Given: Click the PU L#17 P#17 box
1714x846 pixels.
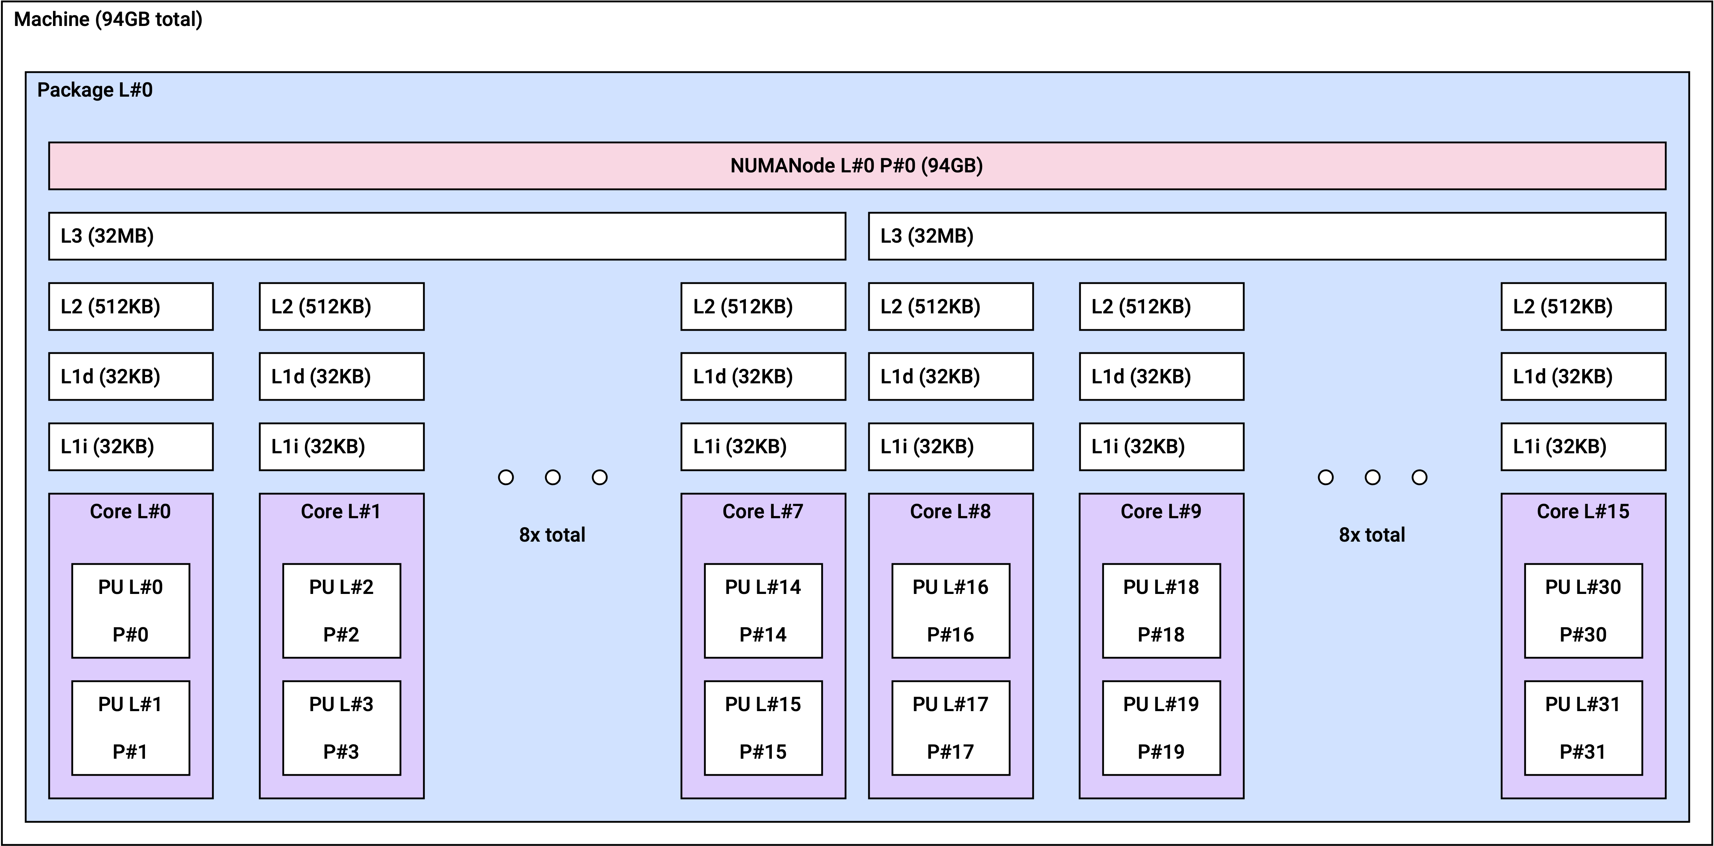Looking at the screenshot, I should (x=951, y=728).
